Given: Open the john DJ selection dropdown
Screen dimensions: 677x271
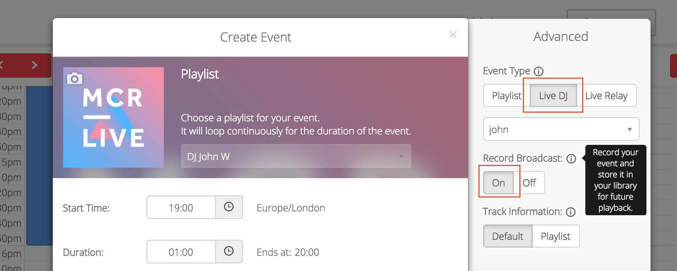Looking at the screenshot, I should (x=561, y=129).
